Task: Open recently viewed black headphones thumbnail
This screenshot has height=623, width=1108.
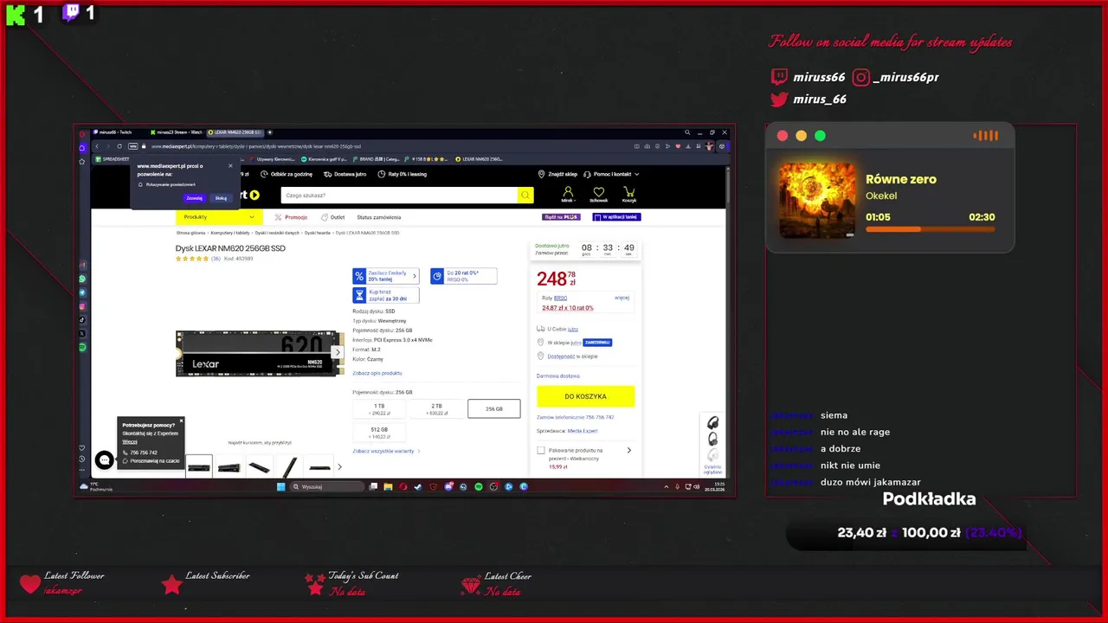Action: click(712, 423)
